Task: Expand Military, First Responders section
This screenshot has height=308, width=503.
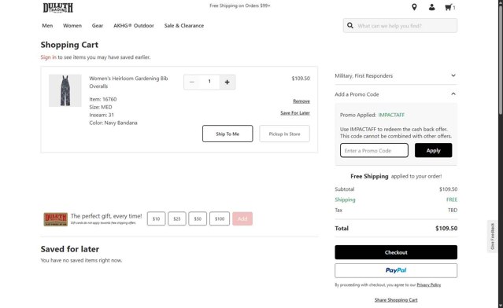Action: 396,75
